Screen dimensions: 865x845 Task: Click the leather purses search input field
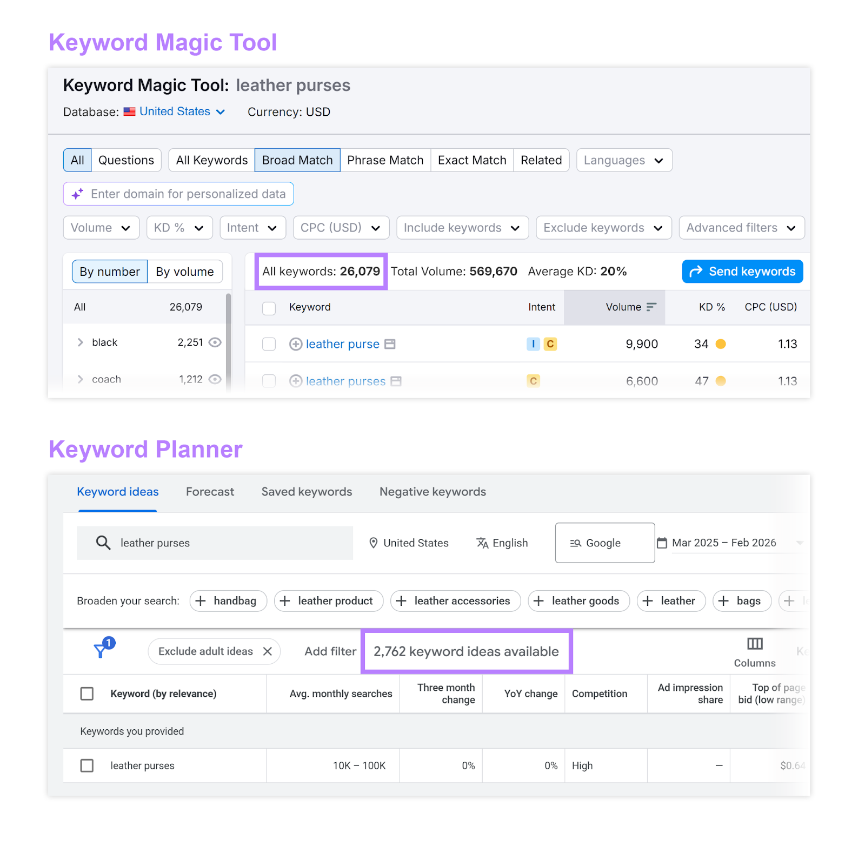(x=216, y=543)
